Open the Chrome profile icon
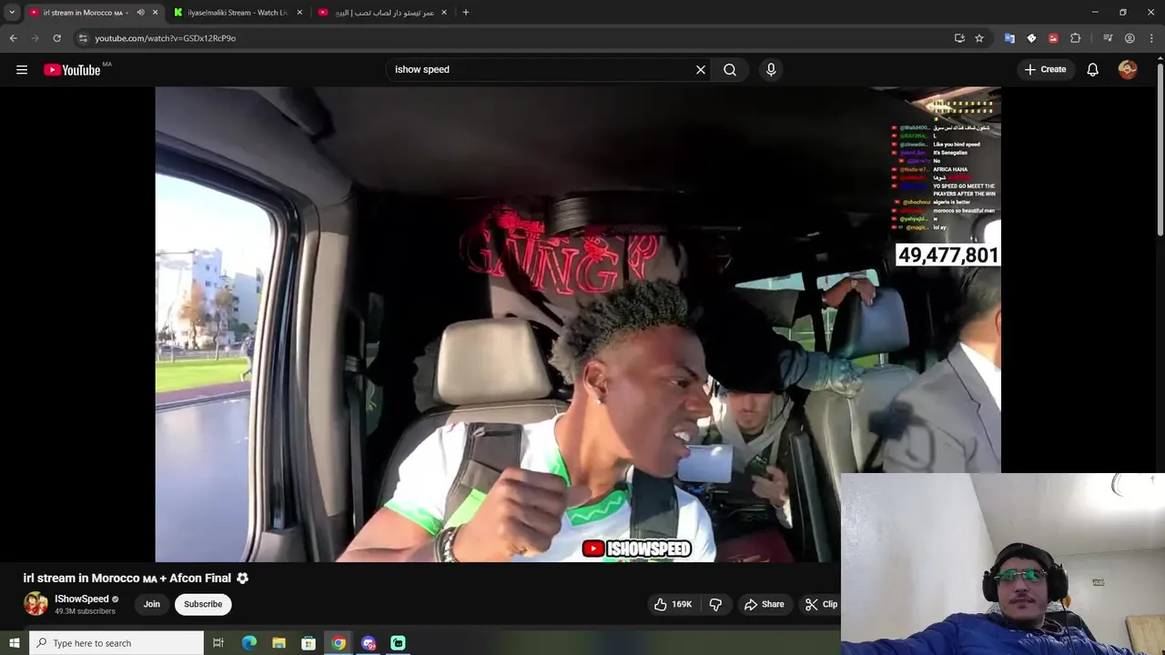This screenshot has height=655, width=1165. [x=1130, y=38]
